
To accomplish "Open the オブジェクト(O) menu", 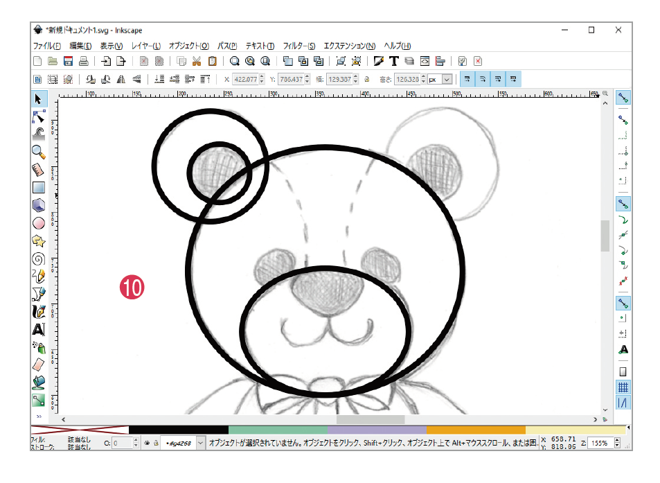I will 189,46.
